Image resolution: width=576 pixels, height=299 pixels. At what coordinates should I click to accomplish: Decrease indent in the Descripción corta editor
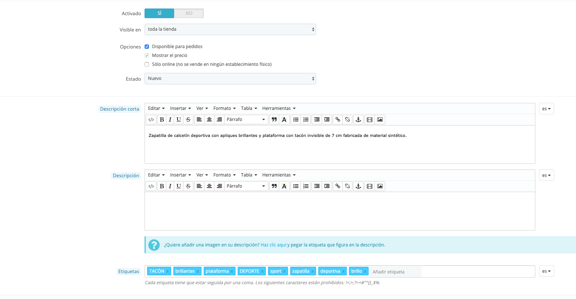tap(317, 120)
